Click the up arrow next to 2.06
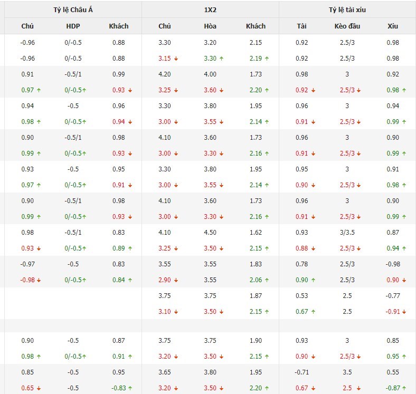This screenshot has width=416, height=394. coord(267,280)
